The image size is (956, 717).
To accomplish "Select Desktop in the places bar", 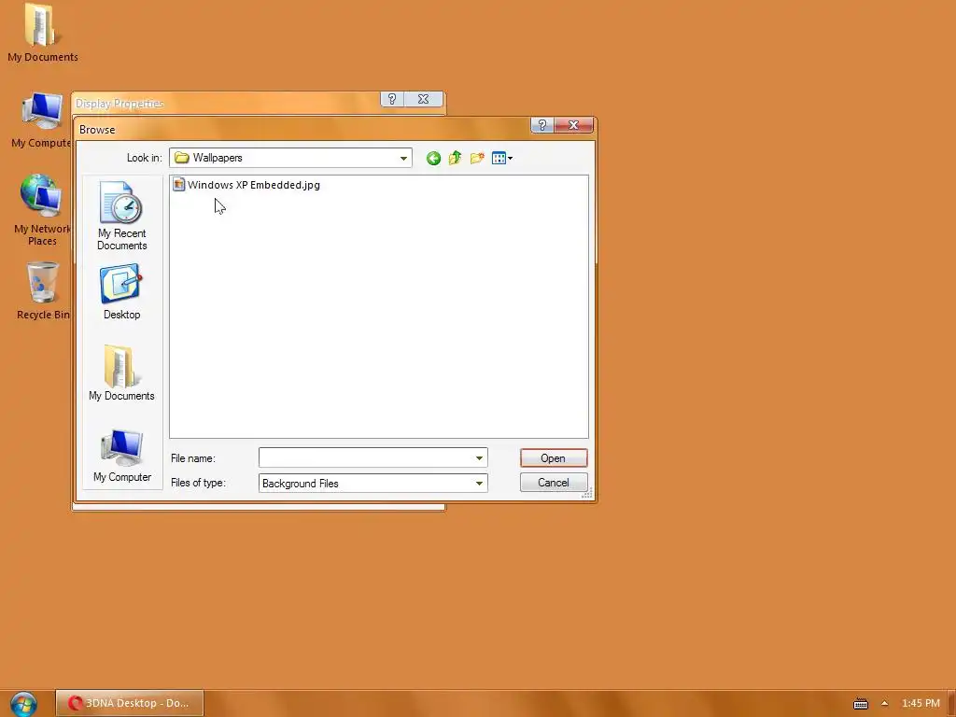I will 122,292.
